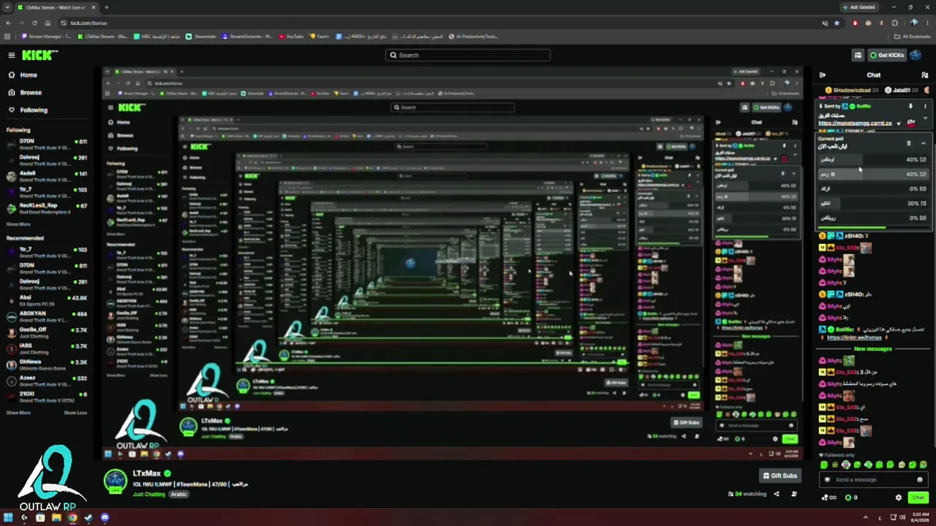Vote for the poll option at 20%
936x526 pixels.
click(x=874, y=203)
